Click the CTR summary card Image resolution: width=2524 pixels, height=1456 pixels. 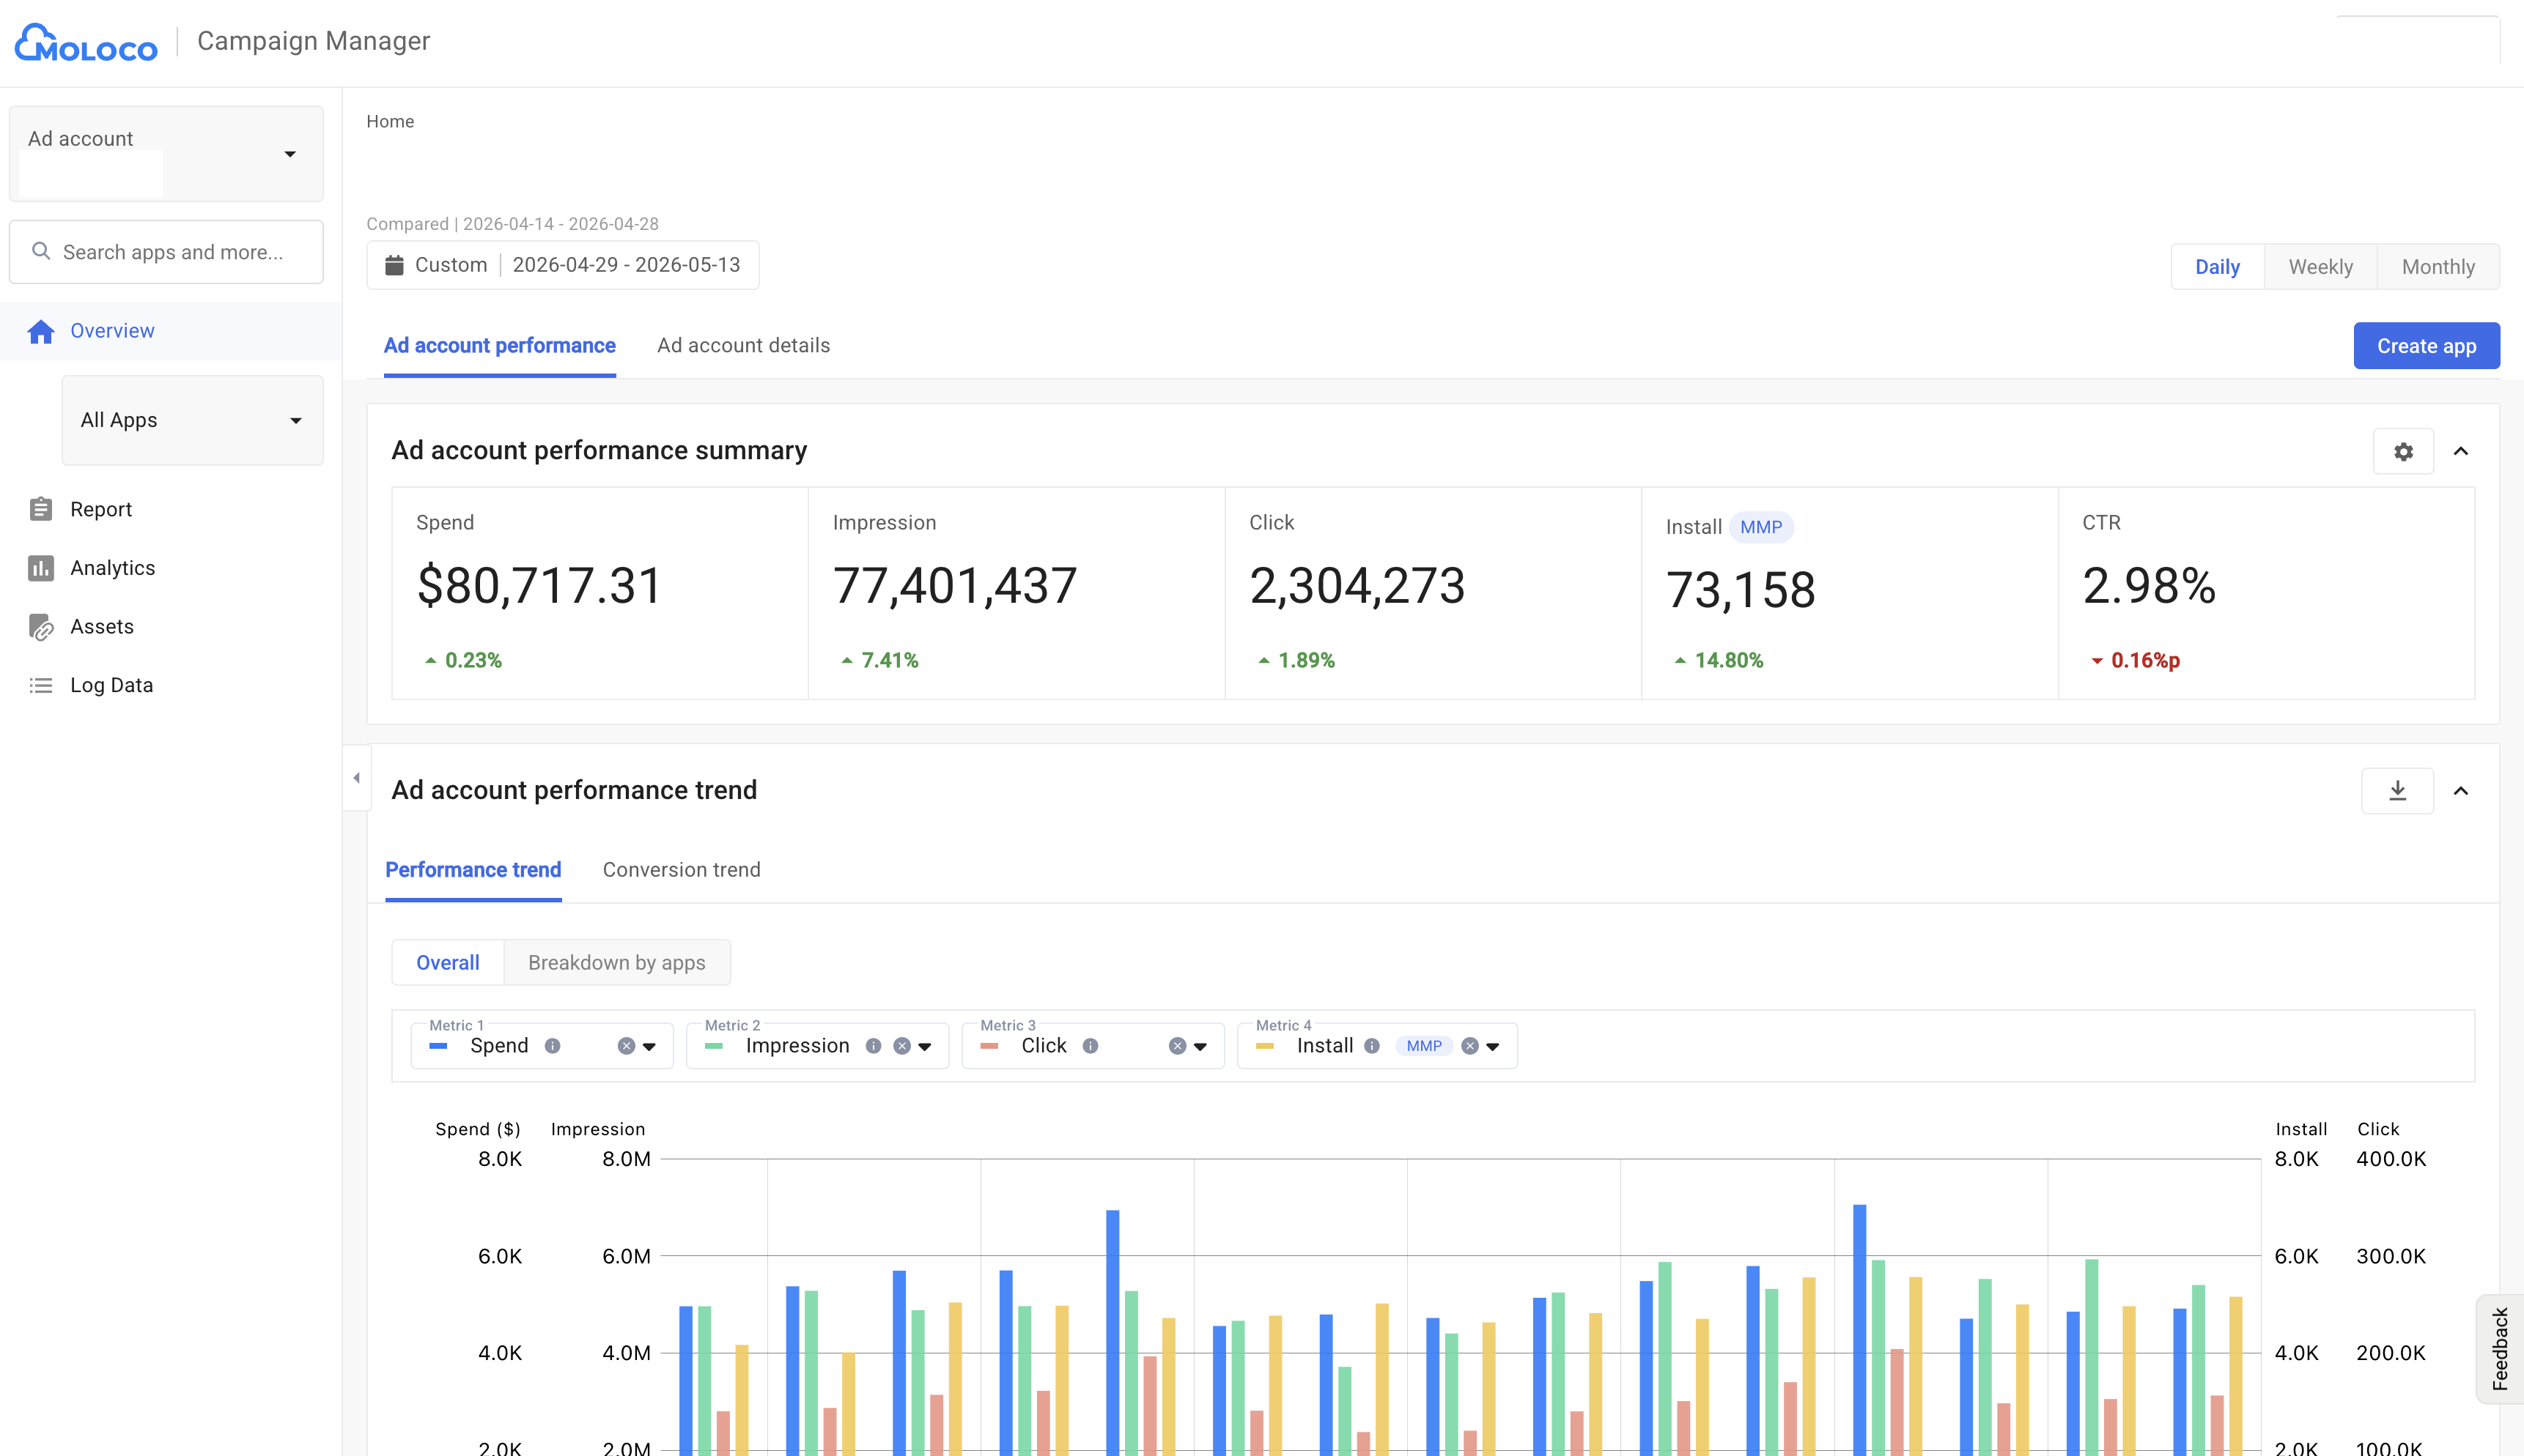pos(2266,593)
